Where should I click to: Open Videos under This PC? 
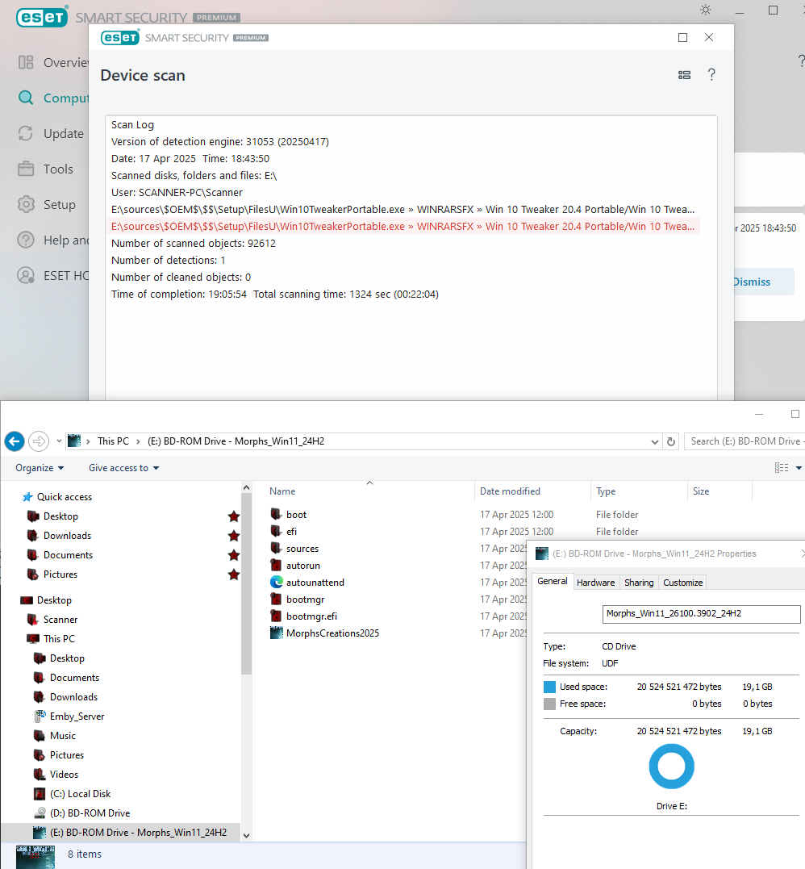point(64,775)
